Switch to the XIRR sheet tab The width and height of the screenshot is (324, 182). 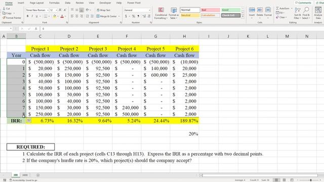(x=25, y=175)
